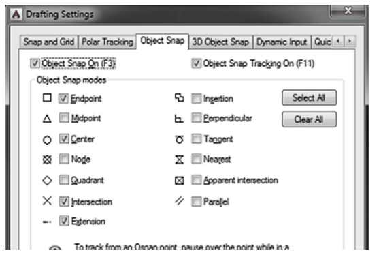Open the Snap and Grid tab
This screenshot has height=257, width=381.
[x=49, y=42]
